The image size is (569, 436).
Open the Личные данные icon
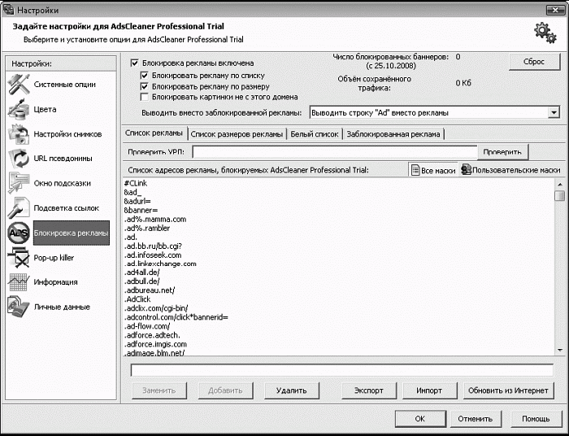[20, 307]
